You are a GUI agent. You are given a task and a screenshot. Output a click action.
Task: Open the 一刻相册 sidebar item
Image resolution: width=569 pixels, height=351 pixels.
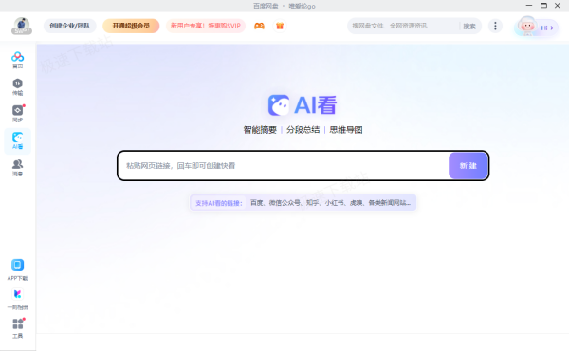(17, 300)
